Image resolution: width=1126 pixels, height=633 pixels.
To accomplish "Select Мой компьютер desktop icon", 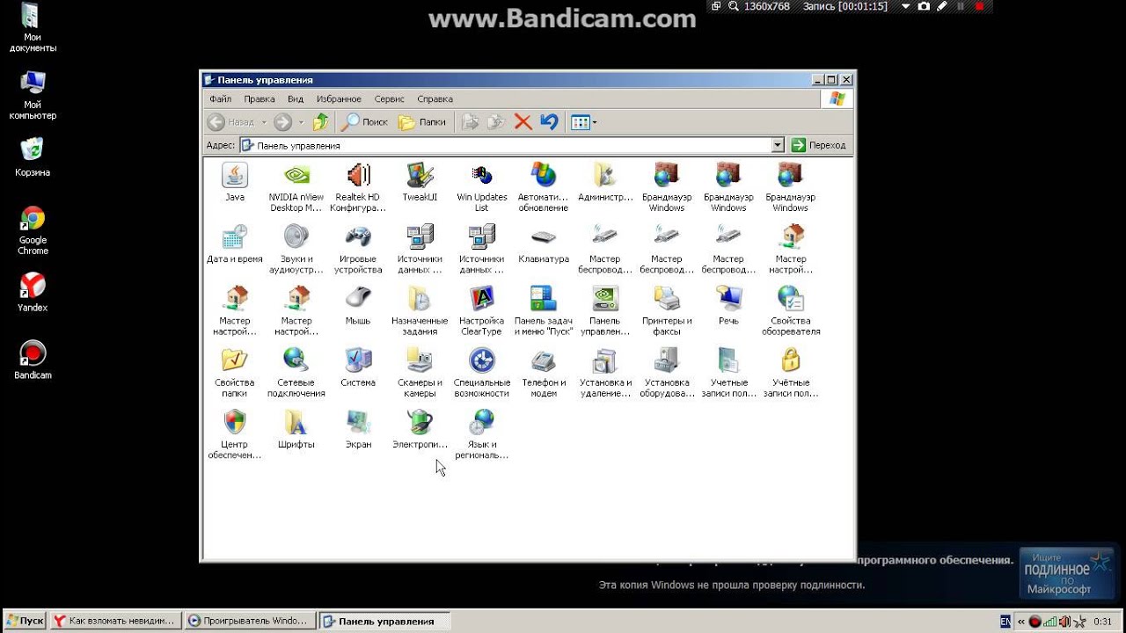I will pyautogui.click(x=33, y=95).
